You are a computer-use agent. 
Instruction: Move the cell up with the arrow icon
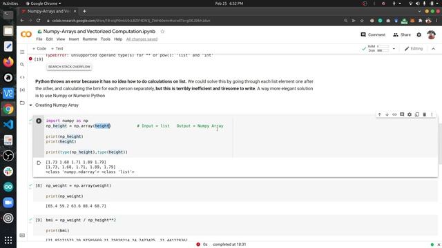point(379,114)
